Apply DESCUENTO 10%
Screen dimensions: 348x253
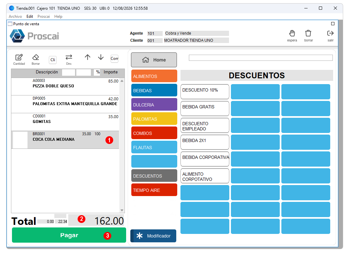coord(205,92)
